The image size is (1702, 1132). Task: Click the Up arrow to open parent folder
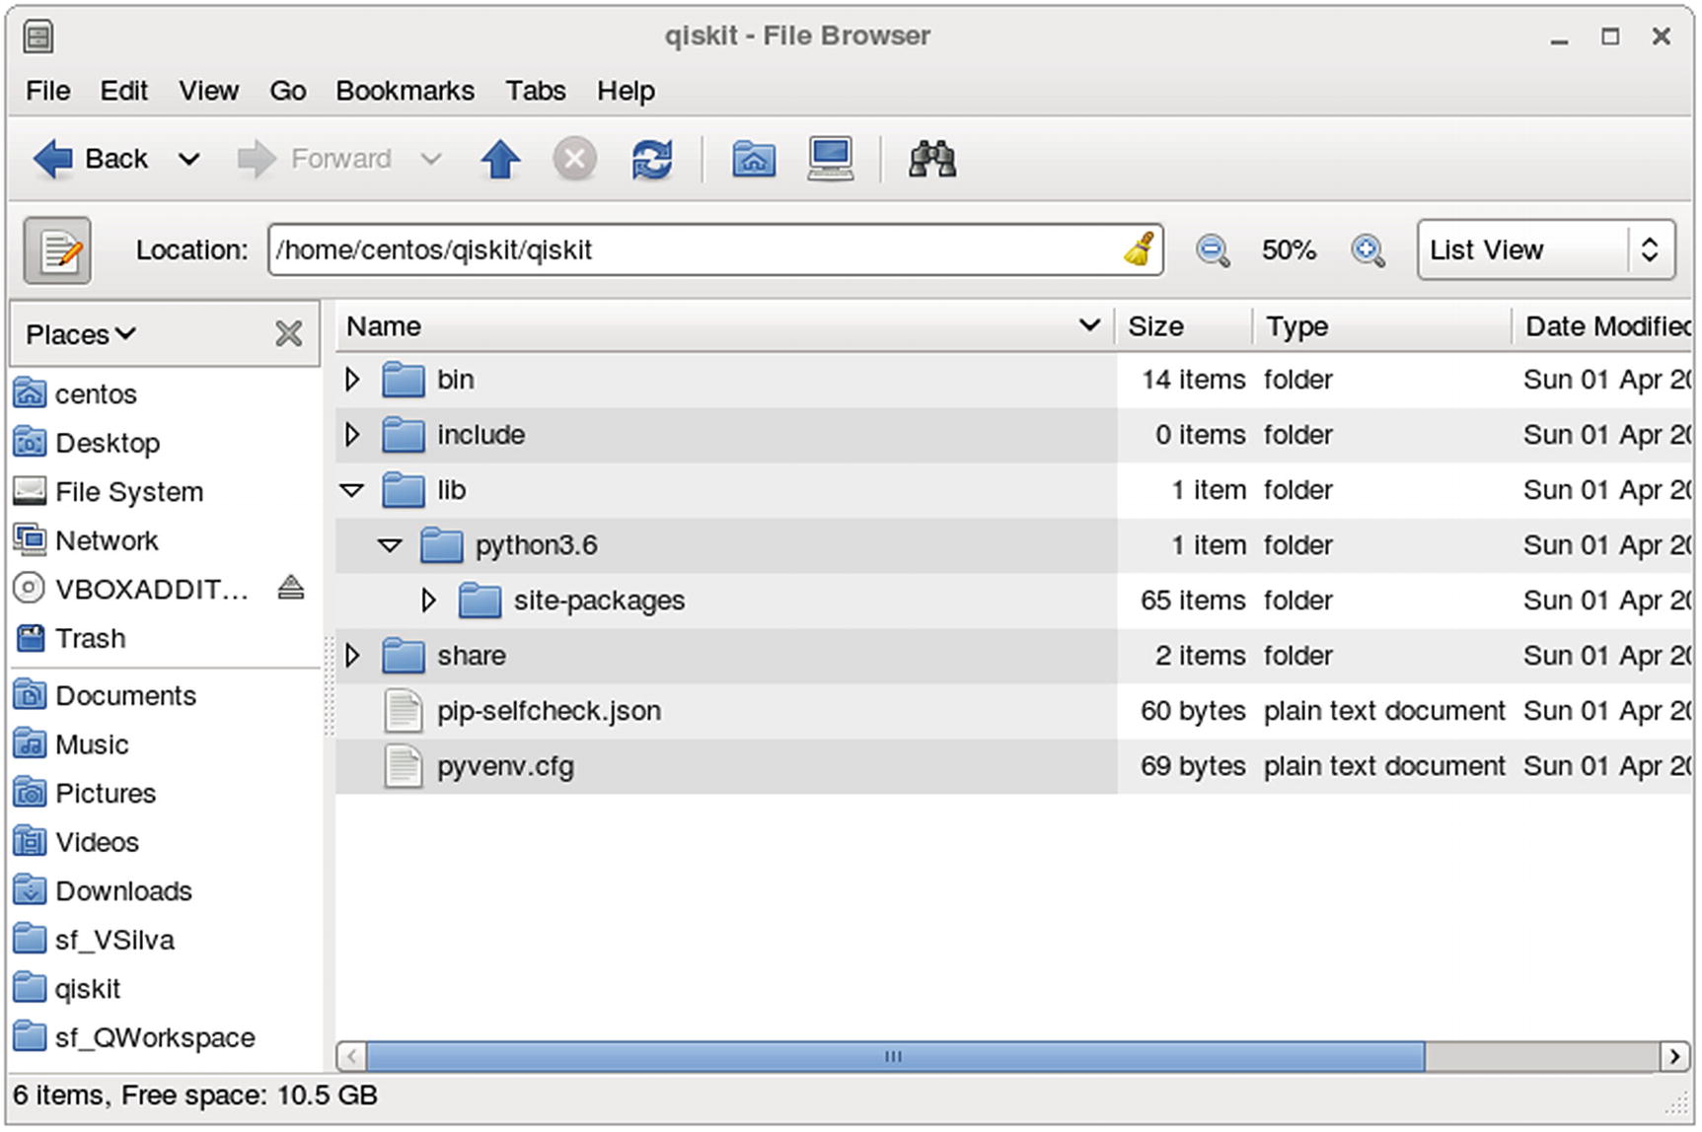click(500, 159)
